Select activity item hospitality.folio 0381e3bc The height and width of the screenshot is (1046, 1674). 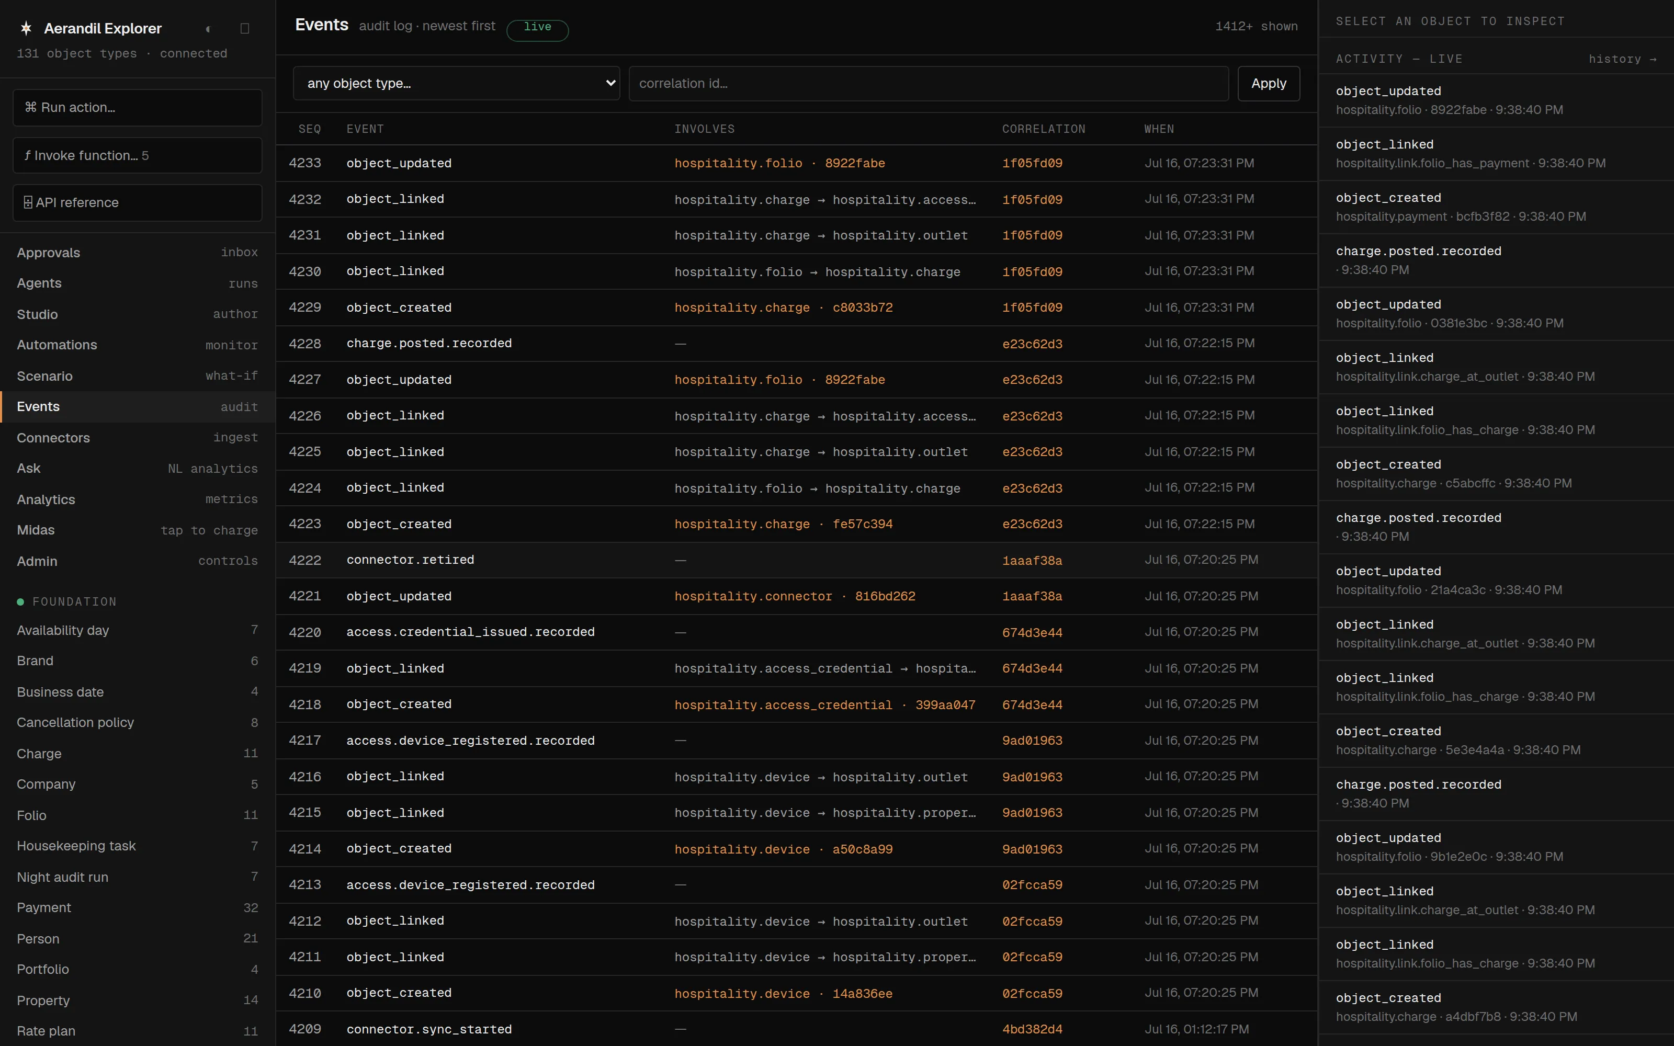(1496, 313)
